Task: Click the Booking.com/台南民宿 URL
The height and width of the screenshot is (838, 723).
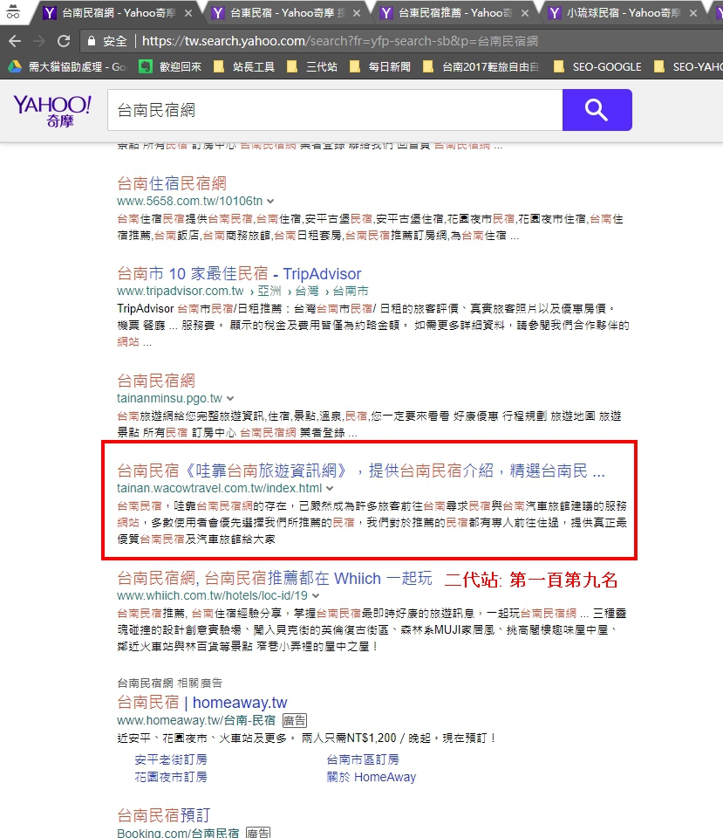Action: point(178,833)
